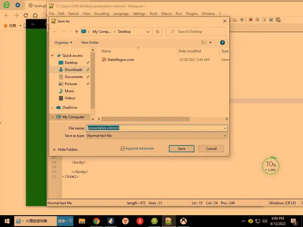The height and width of the screenshot is (227, 303).
Task: Open the Macro menu
Action: (166, 14)
